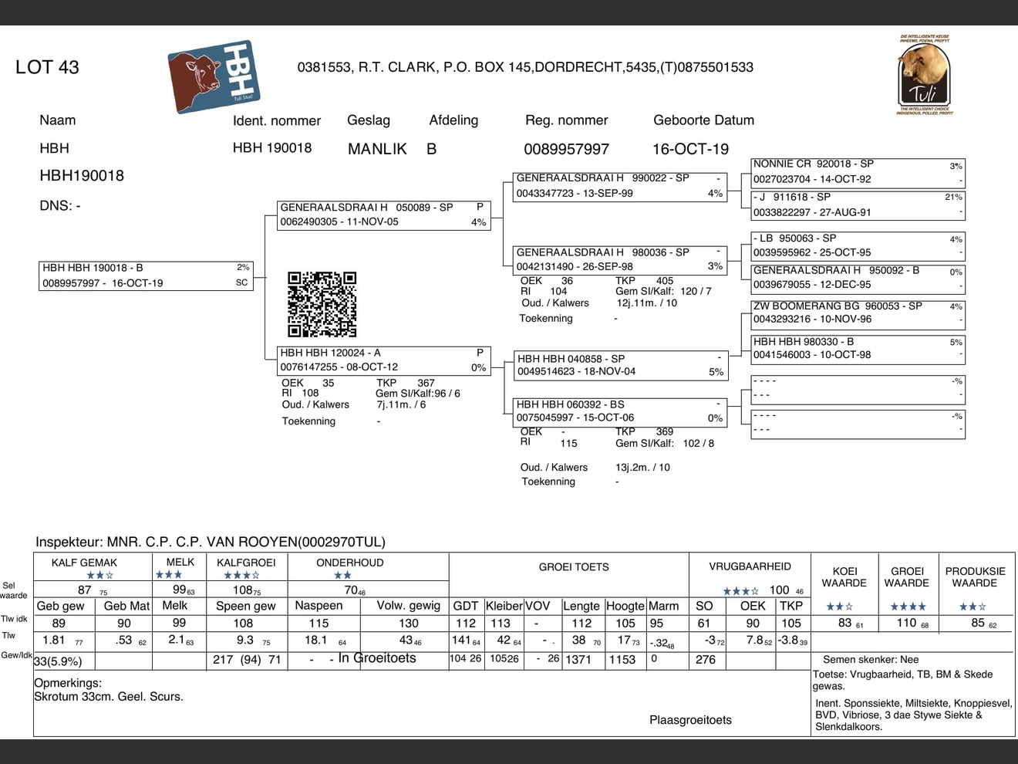Click the MELK three-star rating
The height and width of the screenshot is (764, 1018).
coord(169,575)
